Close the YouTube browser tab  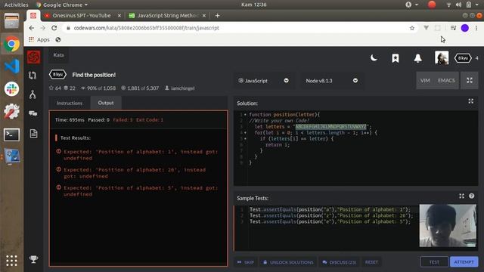click(x=119, y=15)
